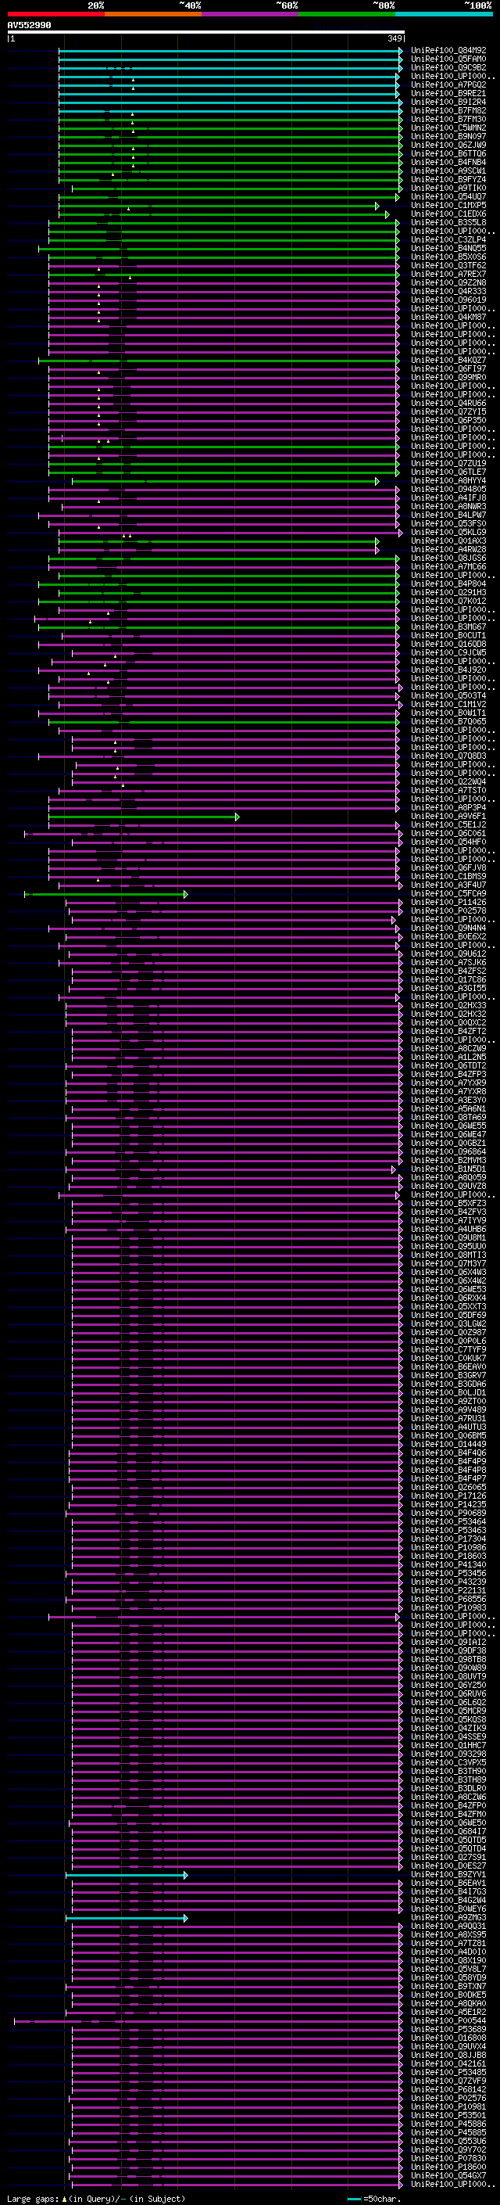The height and width of the screenshot is (2205, 500).
Task: Open the UniRef100_Q8X190 entry
Action: [448, 1961]
